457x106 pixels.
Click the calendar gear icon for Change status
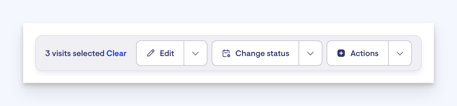coord(226,53)
